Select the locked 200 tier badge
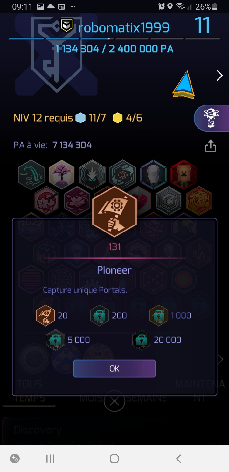Viewport: 229px width, 472px height. point(100,315)
